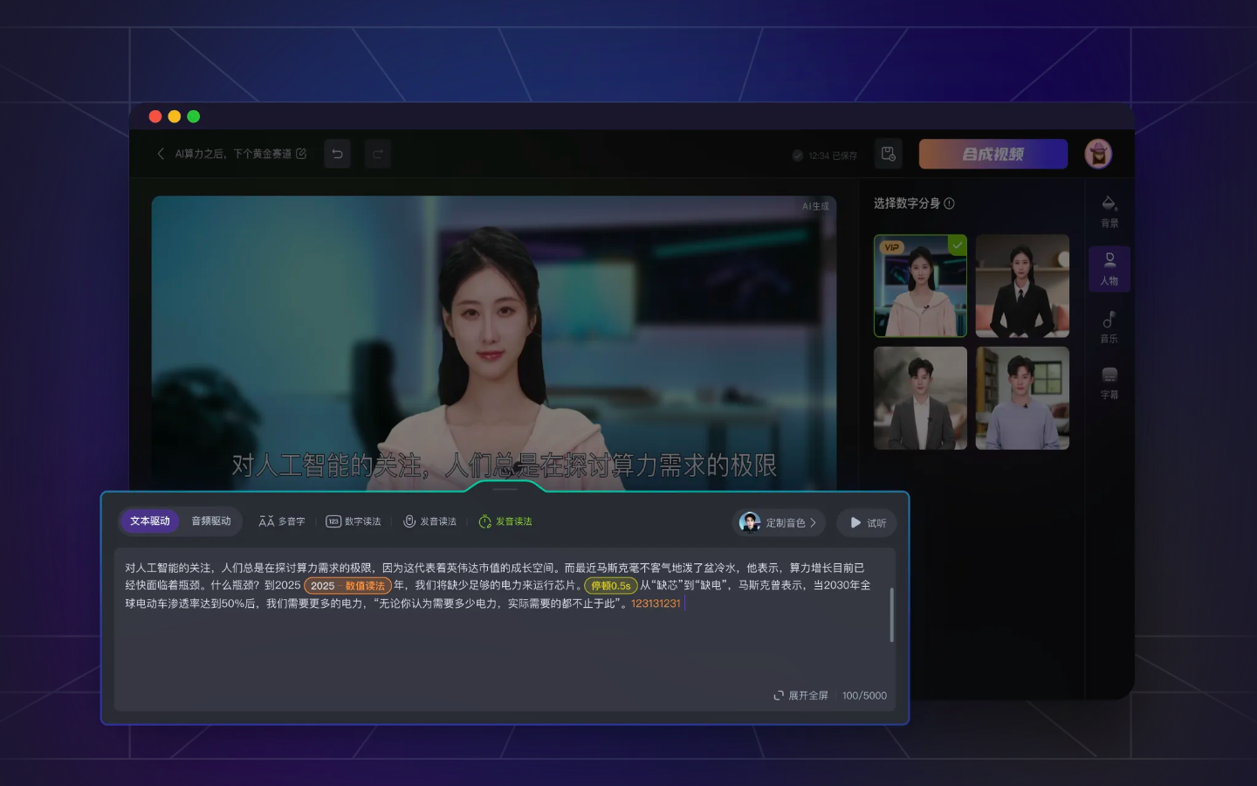Undo the last edit
1257x786 pixels.
click(337, 154)
